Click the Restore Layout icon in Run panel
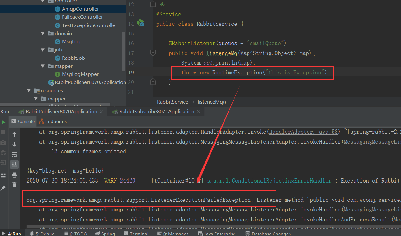The width and height of the screenshot is (401, 236). [x=3, y=175]
